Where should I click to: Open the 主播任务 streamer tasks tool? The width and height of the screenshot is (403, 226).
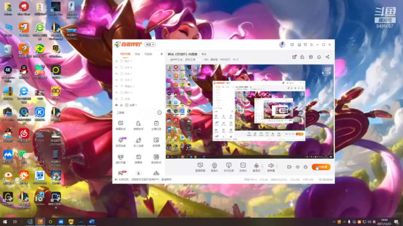(x=156, y=126)
